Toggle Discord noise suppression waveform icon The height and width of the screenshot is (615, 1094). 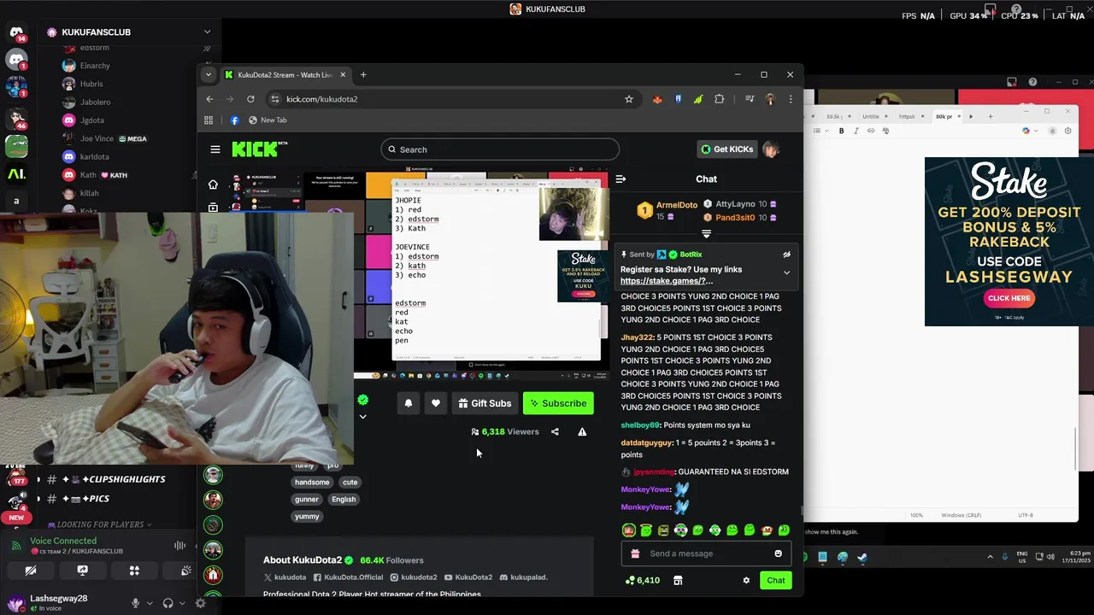click(179, 546)
